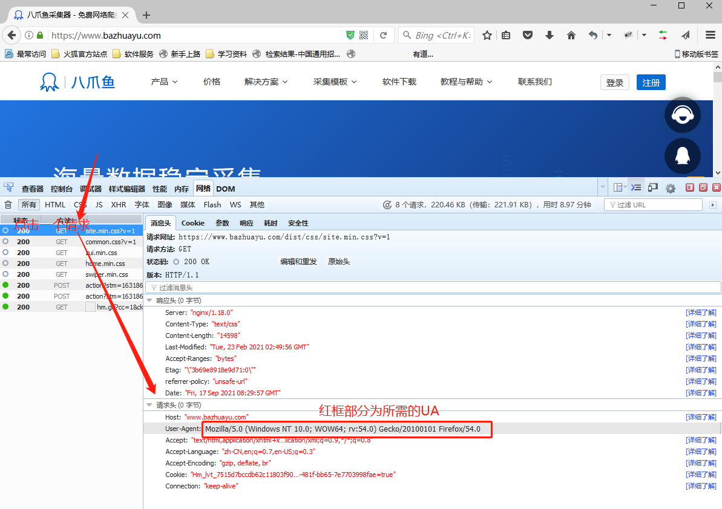Toggle the HTML request filter

[55, 205]
